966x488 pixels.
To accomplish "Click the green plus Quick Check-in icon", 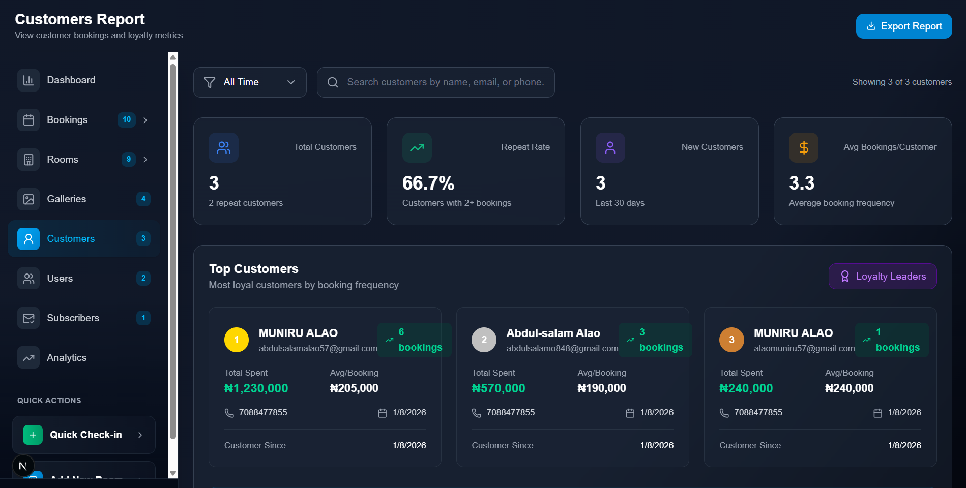I will click(33, 435).
